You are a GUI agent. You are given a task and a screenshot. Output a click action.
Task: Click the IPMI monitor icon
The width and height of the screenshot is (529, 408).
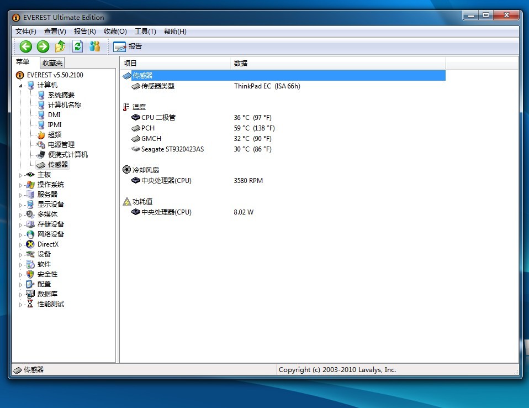point(41,124)
